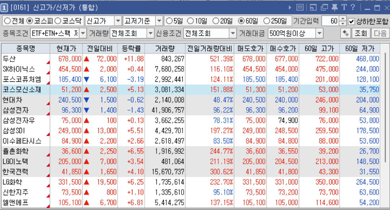Click 한국전력 volume ratio 300.62%
This screenshot has width=390, height=210.
click(x=222, y=172)
